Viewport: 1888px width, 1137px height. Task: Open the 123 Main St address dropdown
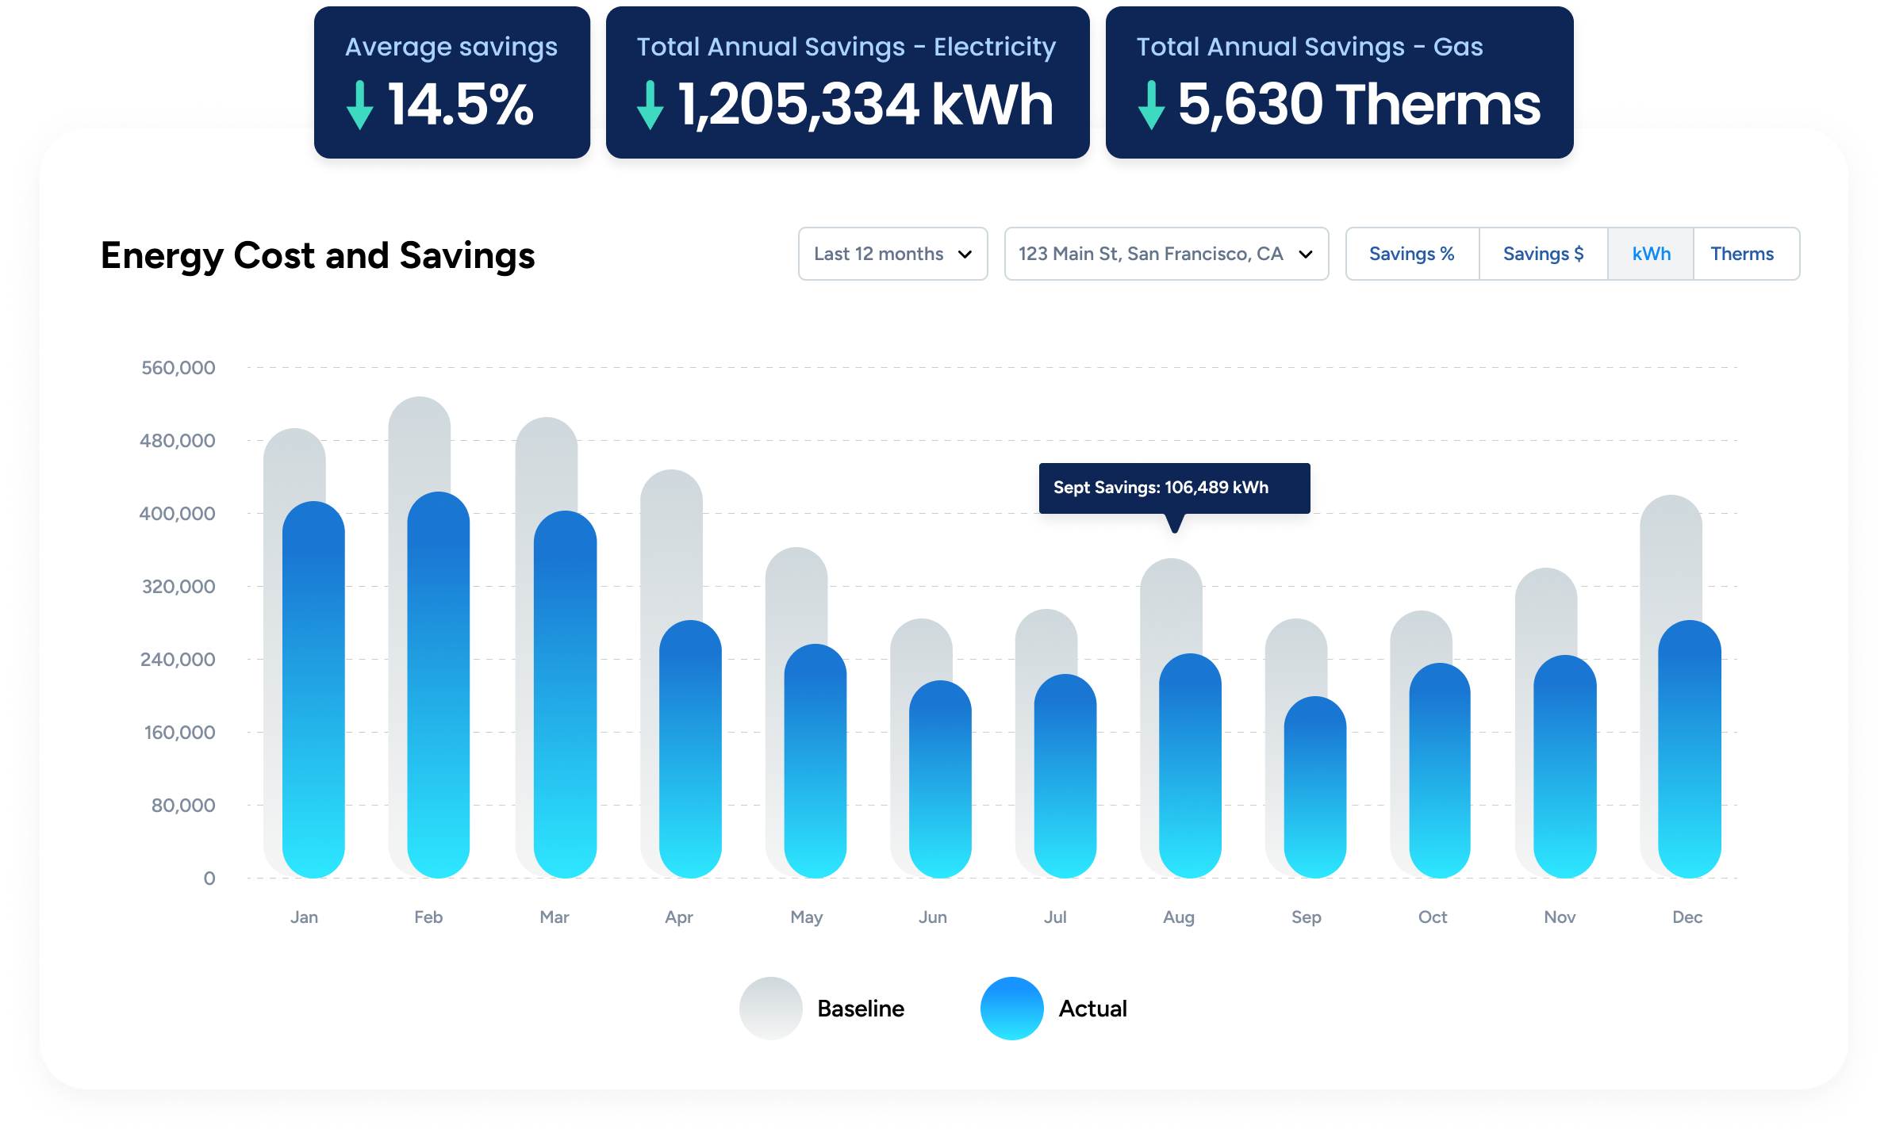(1166, 254)
